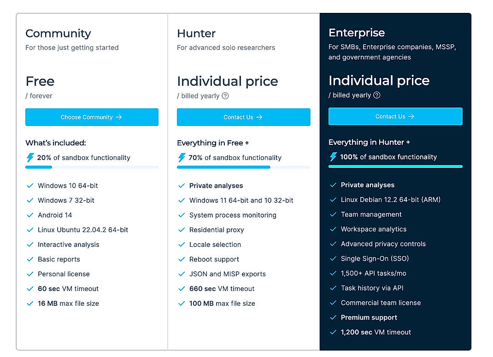Click Contact Us in the Hunter column
493x357 pixels.
tap(243, 117)
